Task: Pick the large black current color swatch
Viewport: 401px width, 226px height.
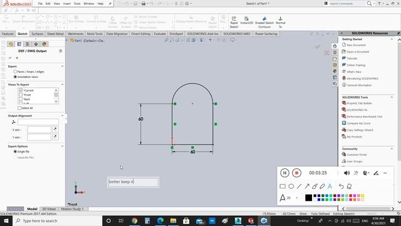Action: coord(308,198)
